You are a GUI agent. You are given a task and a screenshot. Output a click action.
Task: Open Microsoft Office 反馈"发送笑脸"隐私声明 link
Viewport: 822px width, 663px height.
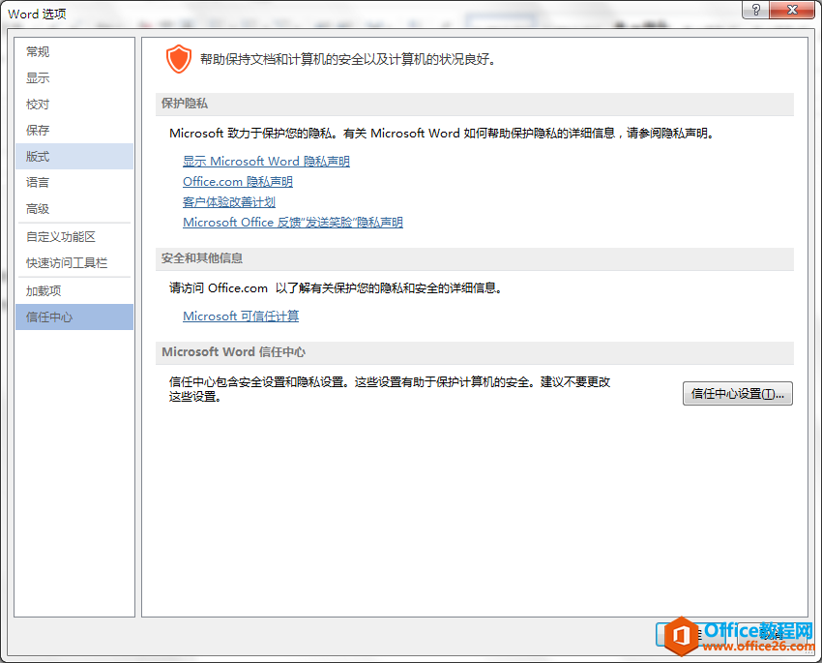click(292, 223)
